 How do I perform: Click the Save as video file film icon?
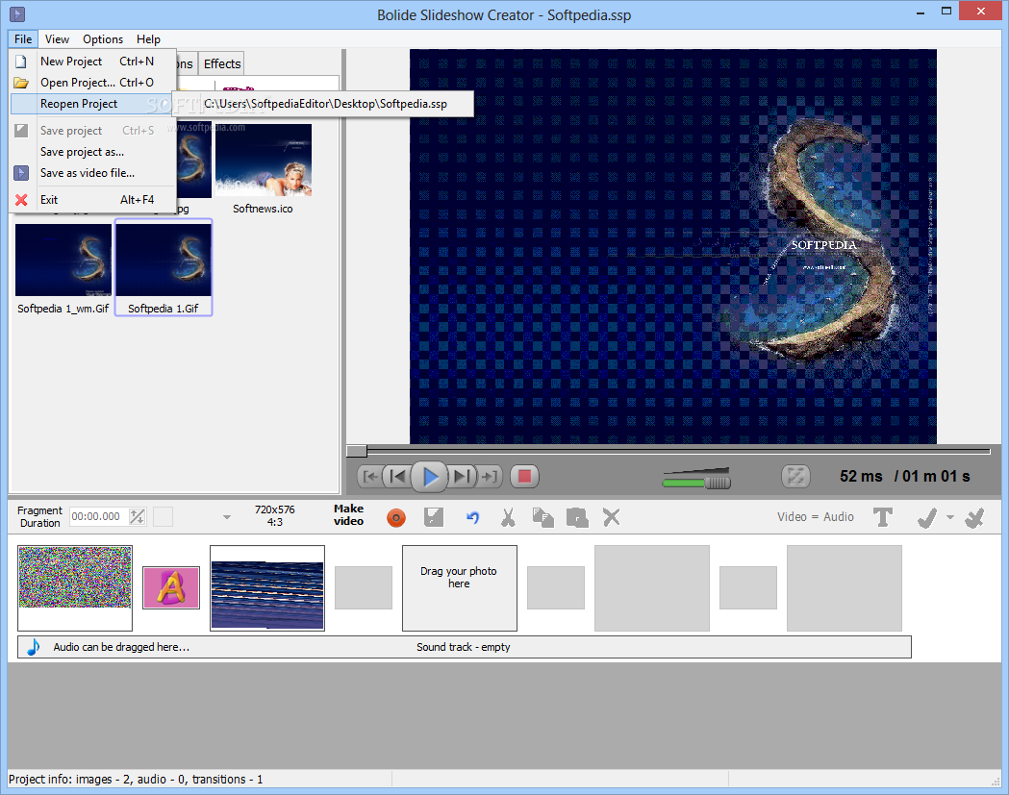(21, 173)
